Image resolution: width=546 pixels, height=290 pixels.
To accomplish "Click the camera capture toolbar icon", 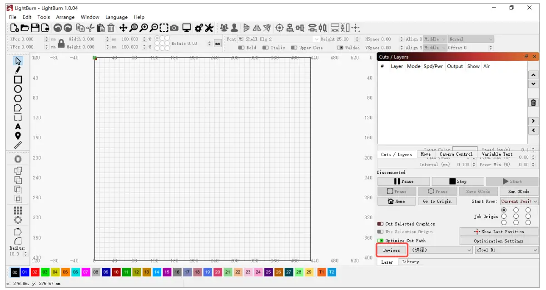I will point(174,28).
